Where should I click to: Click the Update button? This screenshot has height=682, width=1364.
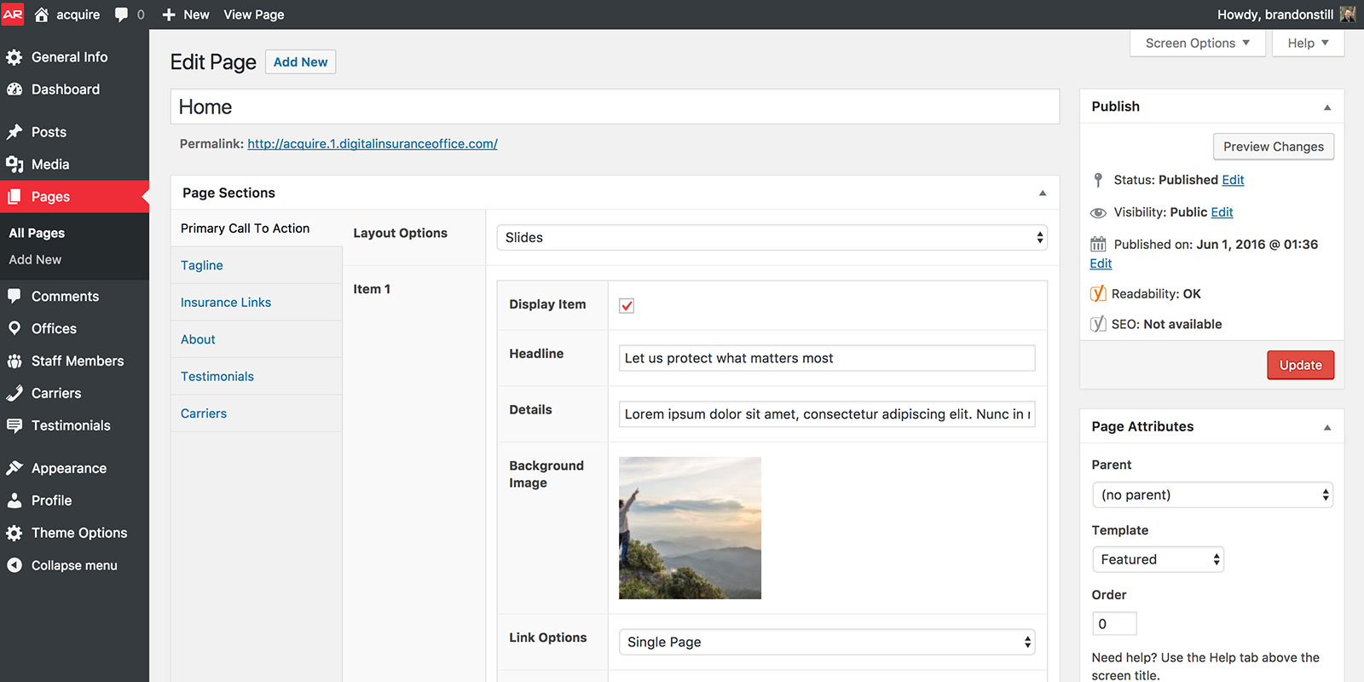click(x=1300, y=365)
